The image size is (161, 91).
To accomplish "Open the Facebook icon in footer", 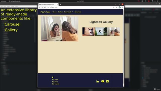I will 107,81.
